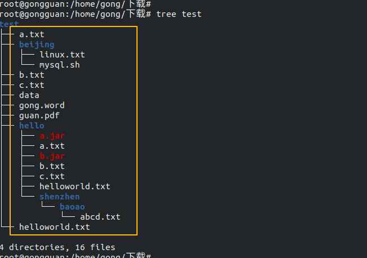367x258 pixels.
Task: Select the guan.pdf file entry
Action: pos(39,115)
